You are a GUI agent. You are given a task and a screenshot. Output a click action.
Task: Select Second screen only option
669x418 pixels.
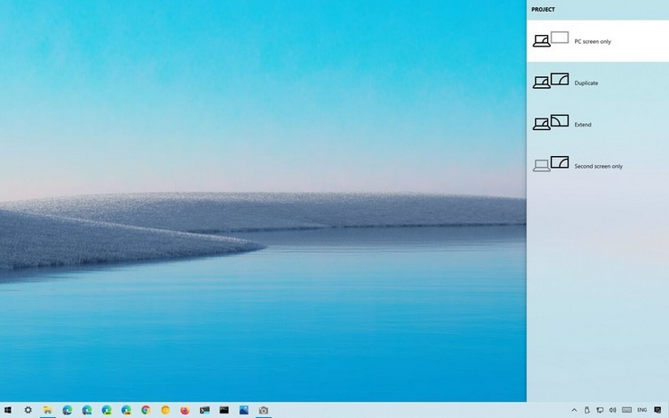[597, 166]
